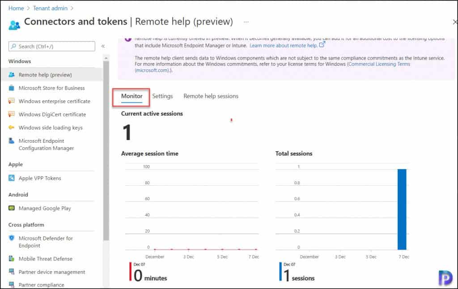Screen dimensions: 458x289
Task: Click the Partner compliance icon
Action: pos(11,285)
